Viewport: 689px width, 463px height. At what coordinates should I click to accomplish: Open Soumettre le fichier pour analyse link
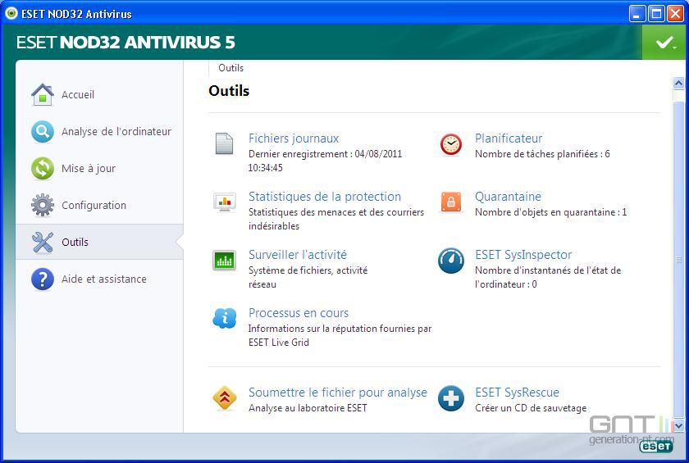coord(338,393)
